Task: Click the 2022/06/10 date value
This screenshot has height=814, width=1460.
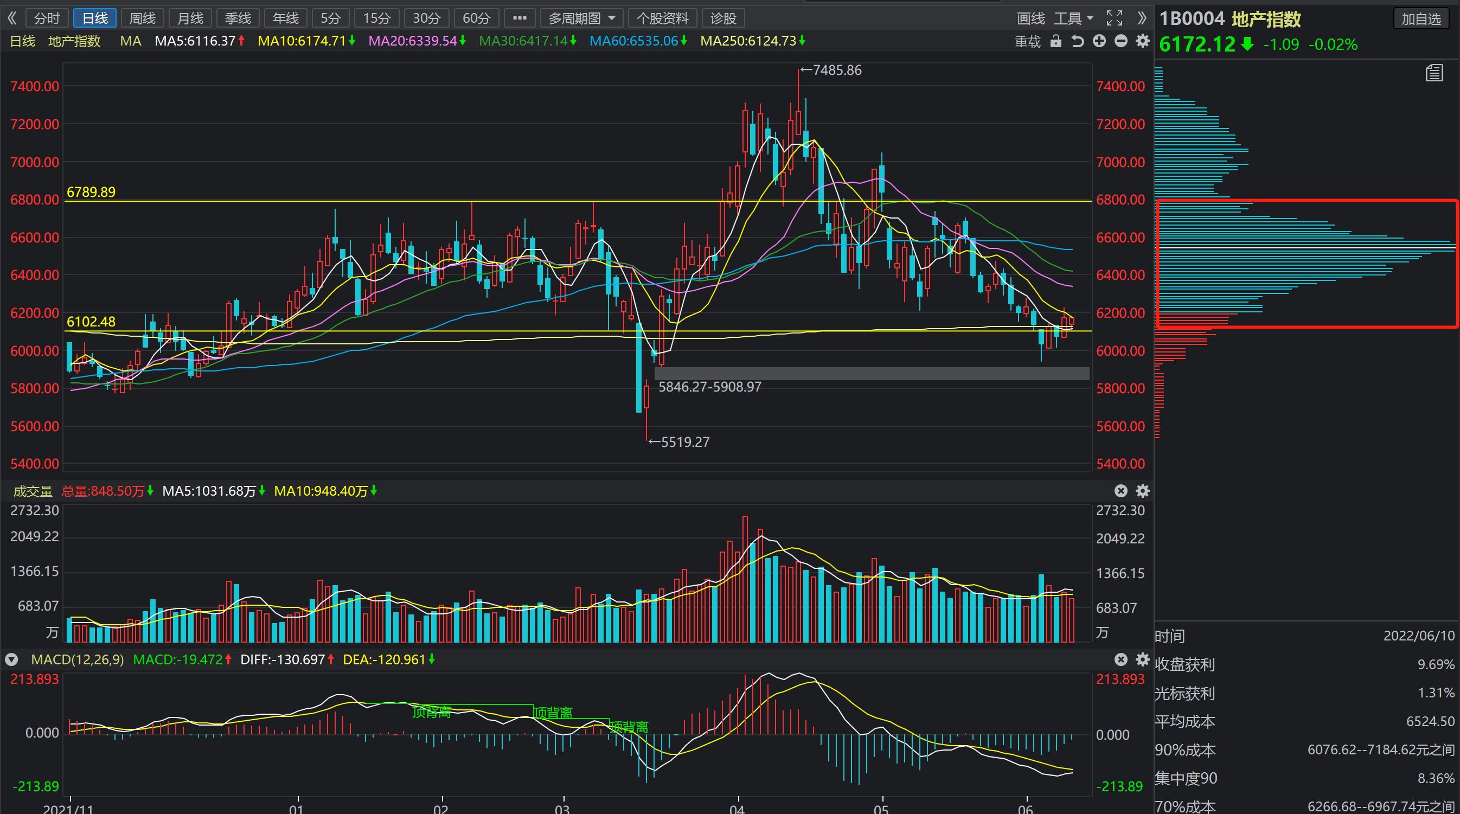Action: coord(1419,636)
